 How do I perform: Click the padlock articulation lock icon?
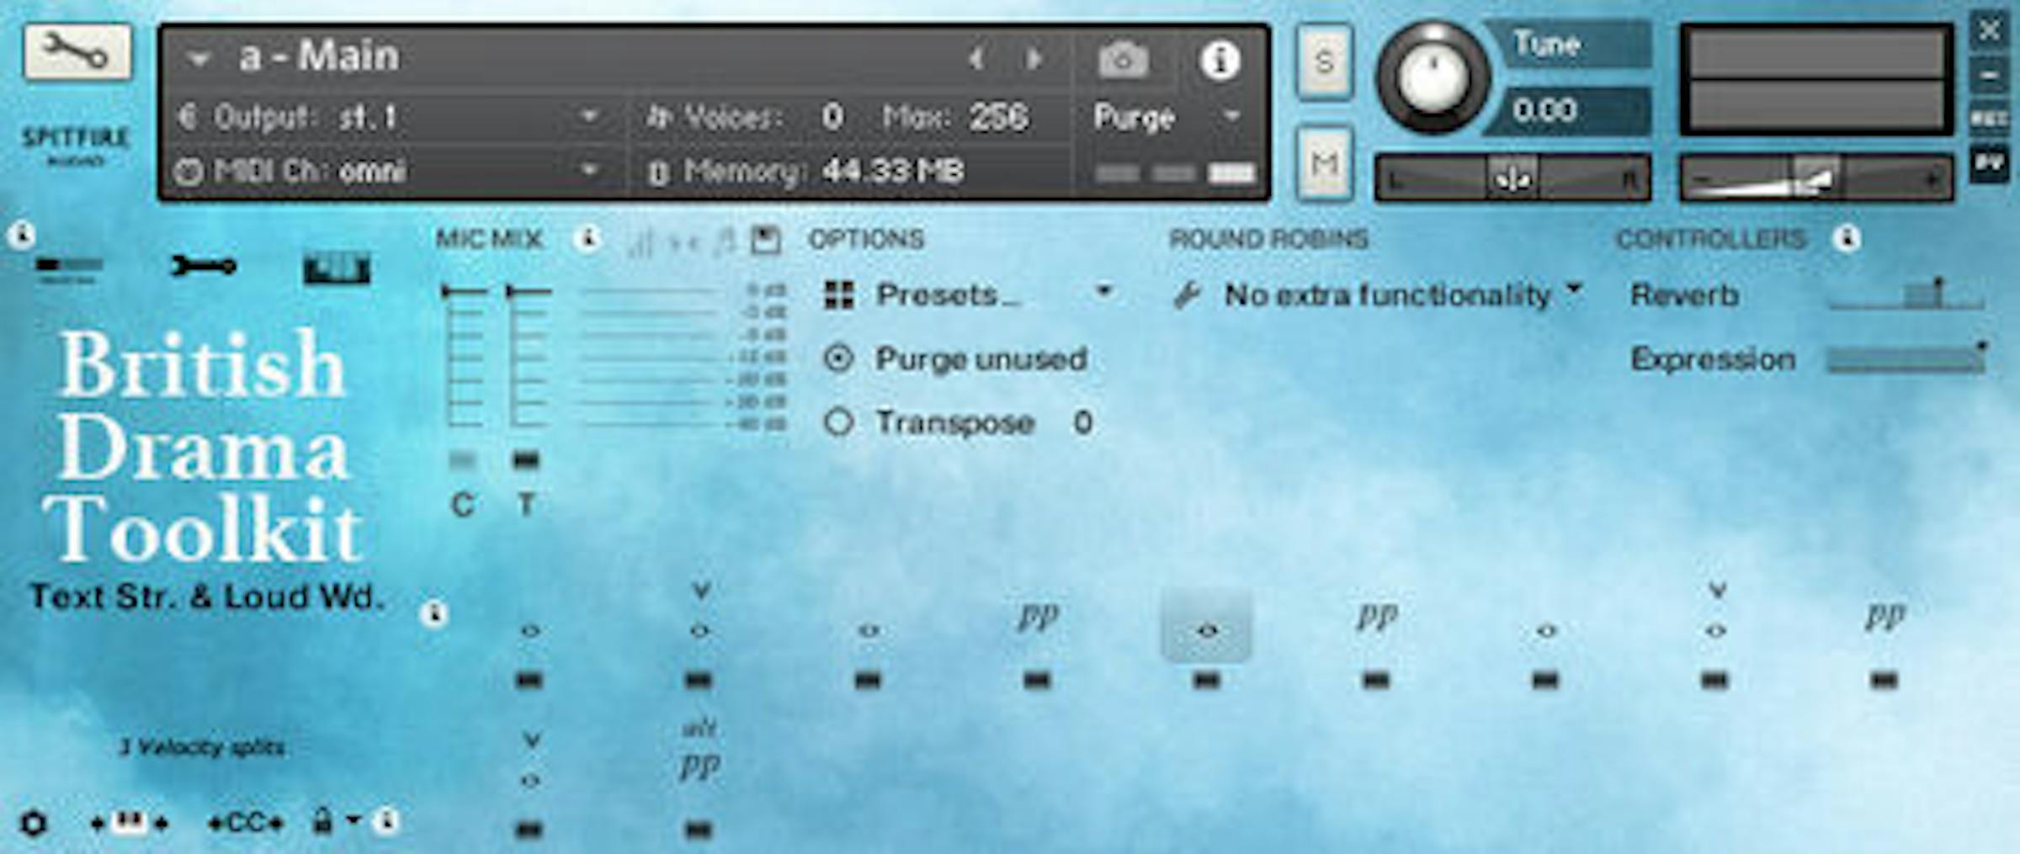click(x=322, y=820)
